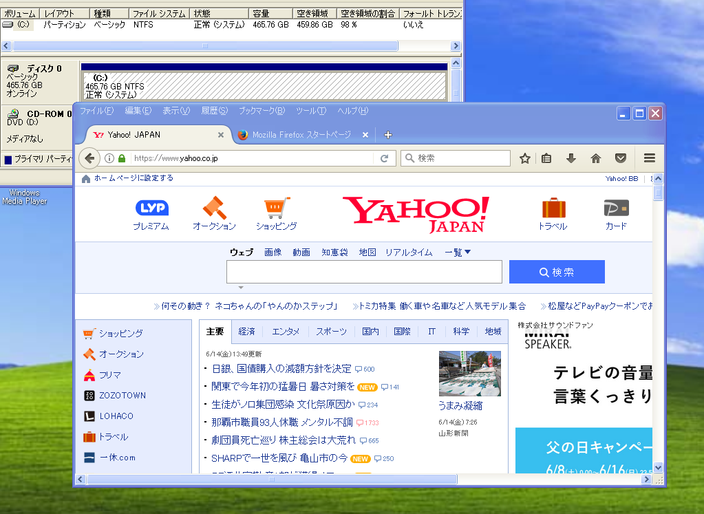Open Firefox 履歴(S) menu
Image resolution: width=704 pixels, height=514 pixels.
click(x=214, y=110)
